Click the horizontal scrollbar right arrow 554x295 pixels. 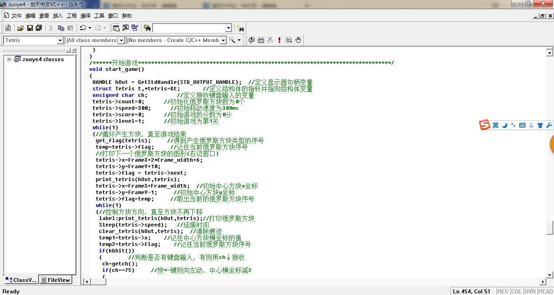coord(543,282)
